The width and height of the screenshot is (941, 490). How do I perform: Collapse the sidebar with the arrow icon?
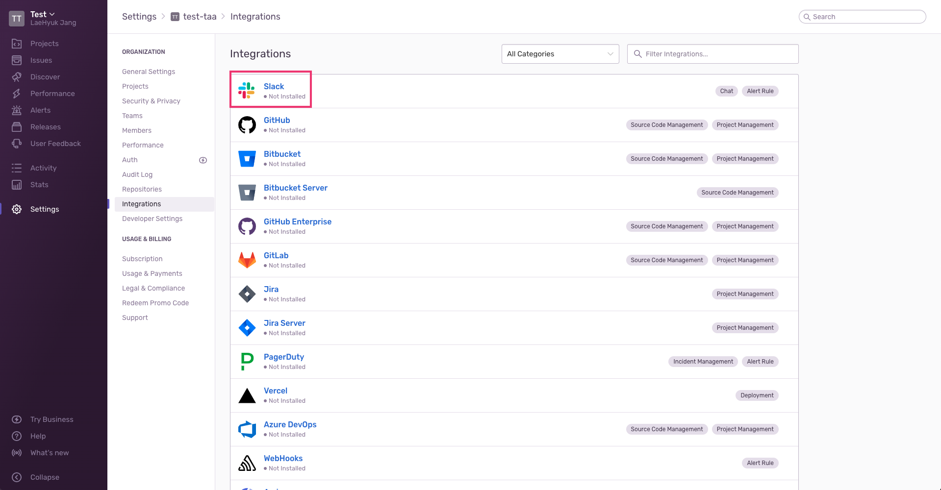click(x=17, y=477)
